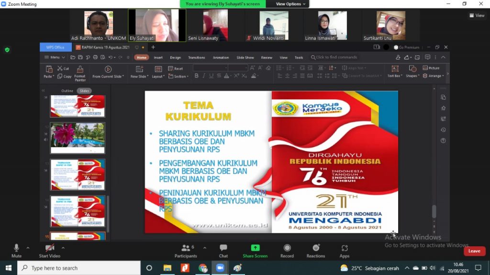This screenshot has width=490, height=275.
Task: Activate the Format Painter brush
Action: click(80, 69)
